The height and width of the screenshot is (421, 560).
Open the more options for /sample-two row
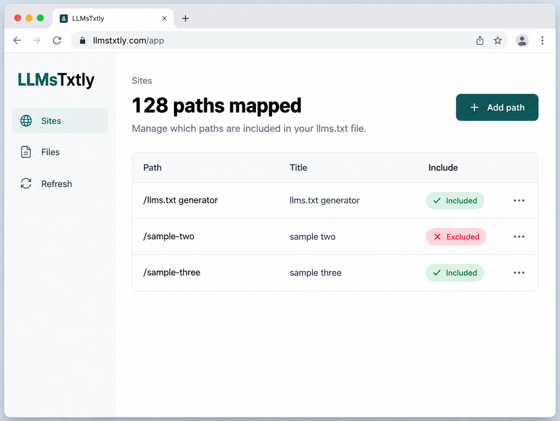click(519, 237)
